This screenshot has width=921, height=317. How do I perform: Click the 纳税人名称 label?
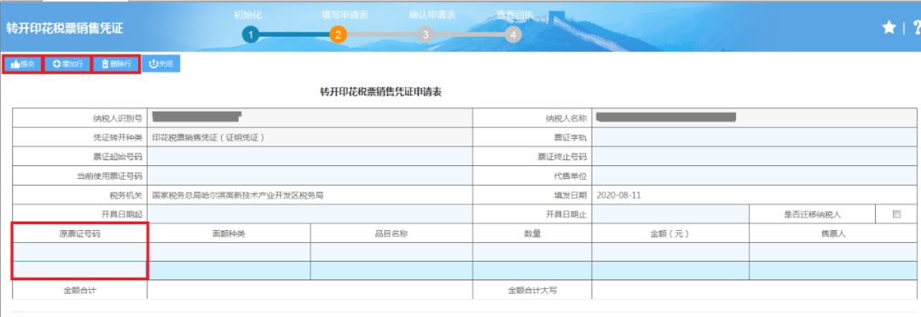click(566, 118)
